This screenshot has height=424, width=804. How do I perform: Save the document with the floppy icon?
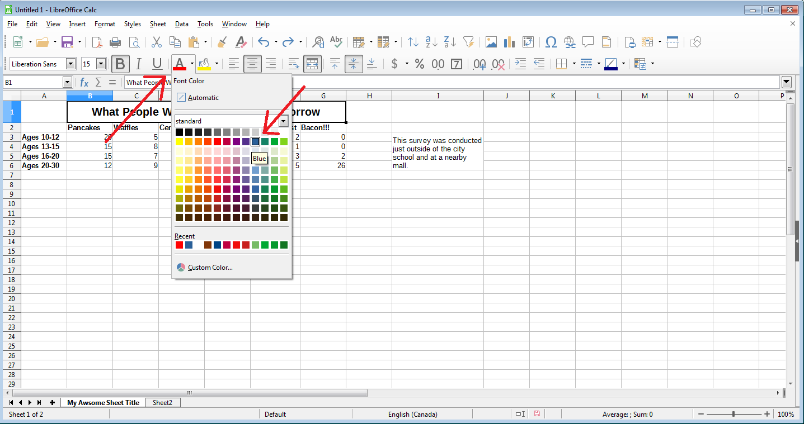click(67, 42)
